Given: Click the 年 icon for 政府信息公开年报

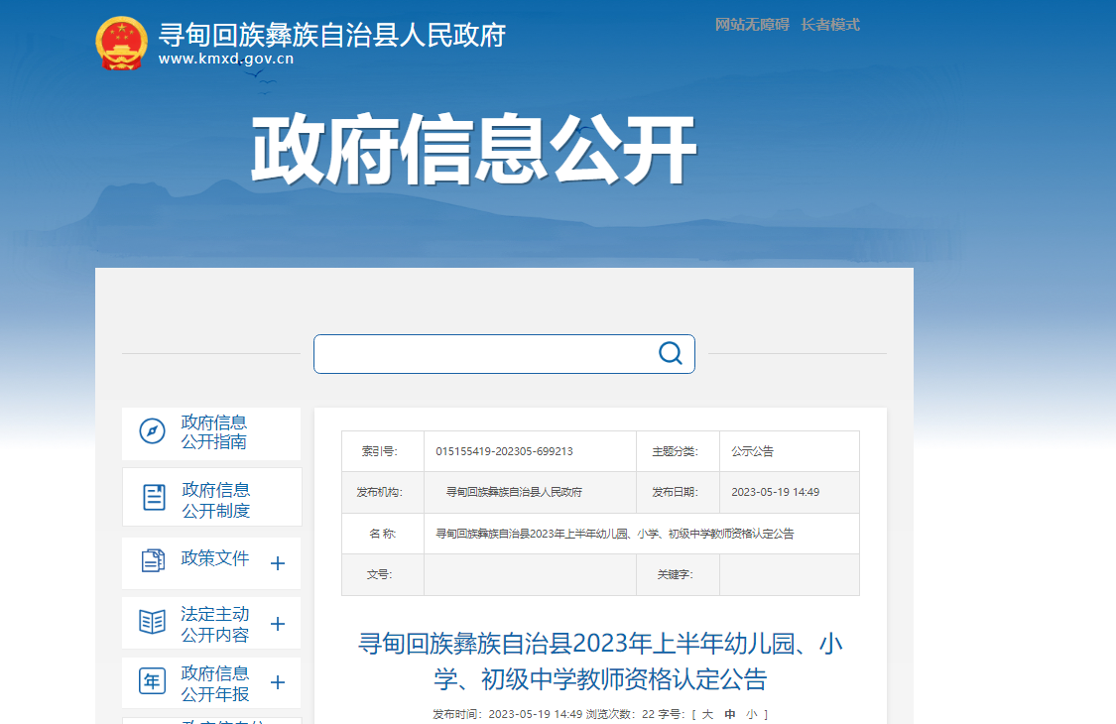Looking at the screenshot, I should point(152,681).
